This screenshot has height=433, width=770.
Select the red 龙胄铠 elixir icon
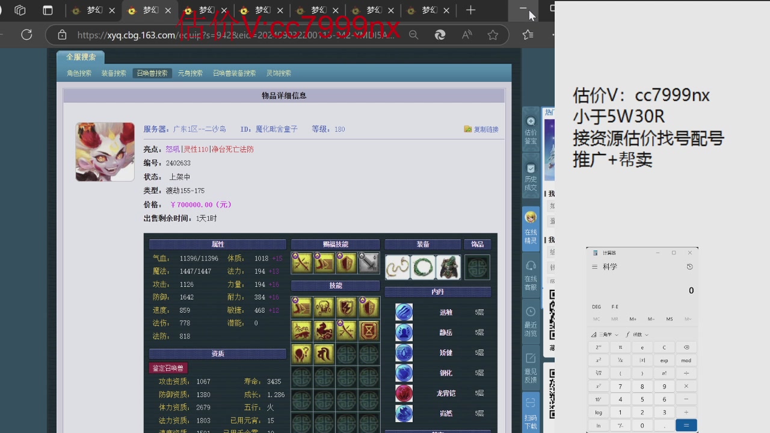point(404,393)
